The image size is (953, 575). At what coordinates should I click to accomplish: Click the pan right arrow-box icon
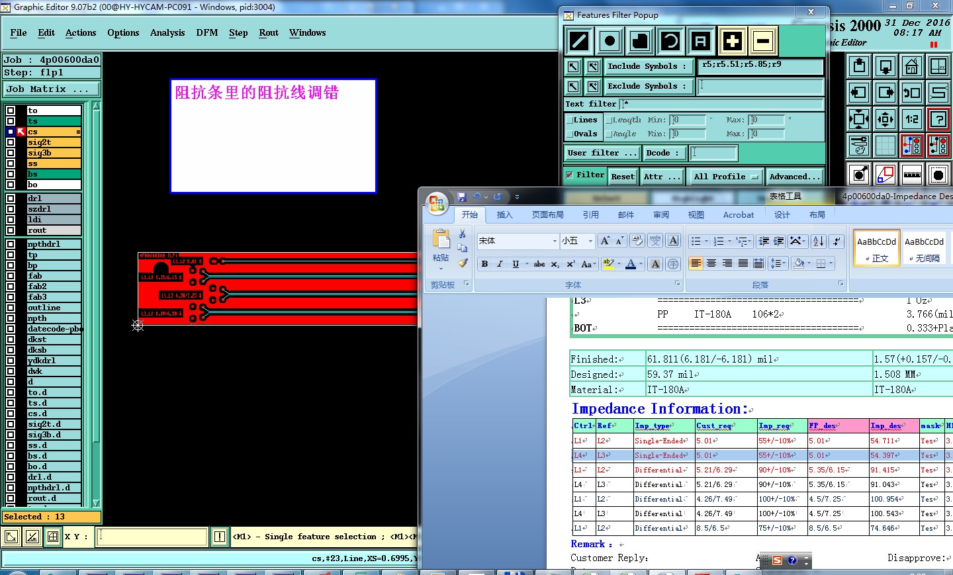tap(885, 93)
